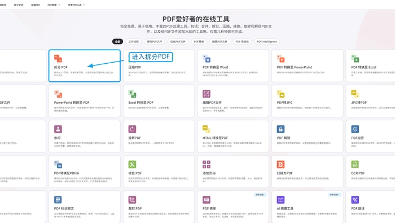Open the 压缩PDF tool card
395x223 pixels.
coord(159,65)
